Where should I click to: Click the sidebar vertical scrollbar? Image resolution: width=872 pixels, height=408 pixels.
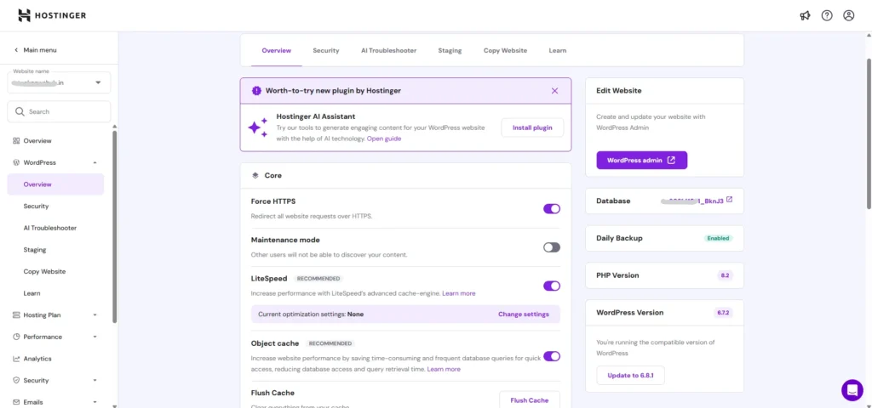[x=115, y=226]
